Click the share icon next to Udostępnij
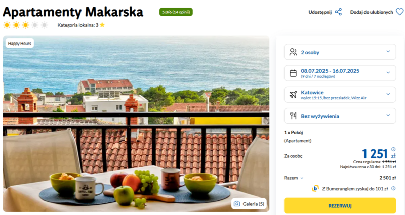Image resolution: width=405 pixels, height=215 pixels. click(x=338, y=12)
